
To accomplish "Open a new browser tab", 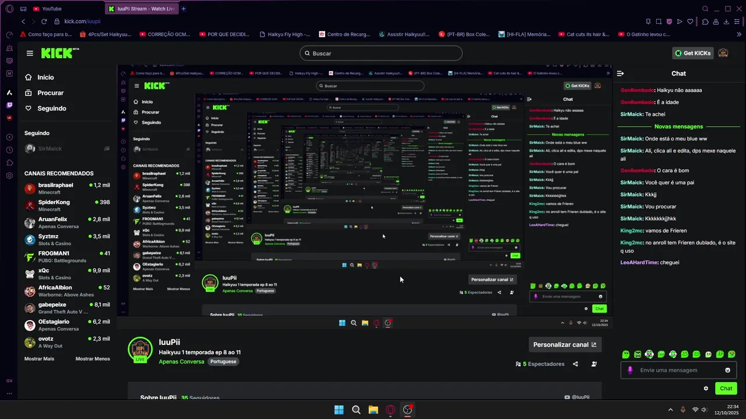I will coord(184,9).
